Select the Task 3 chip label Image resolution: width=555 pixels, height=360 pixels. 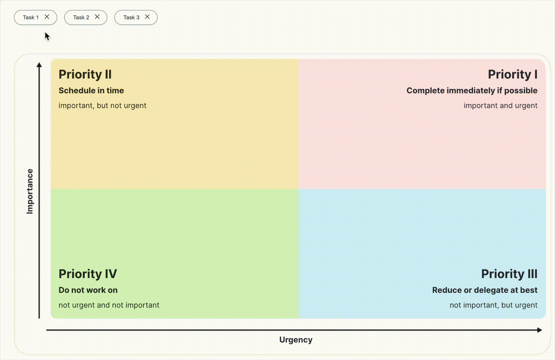(131, 17)
